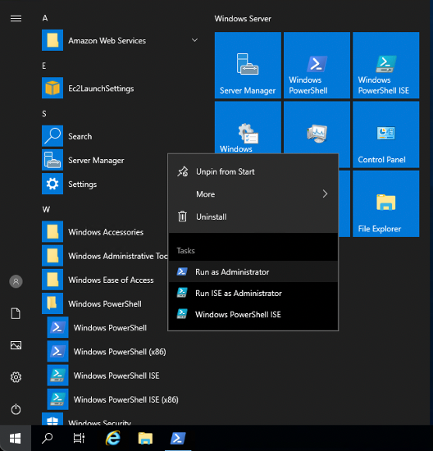433x451 pixels.
Task: Click the letter W group header
Action: tap(46, 209)
